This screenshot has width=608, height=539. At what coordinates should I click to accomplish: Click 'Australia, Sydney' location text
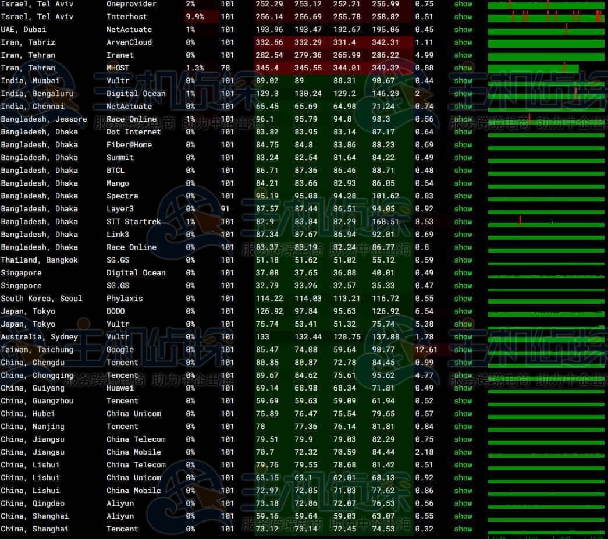[39, 337]
